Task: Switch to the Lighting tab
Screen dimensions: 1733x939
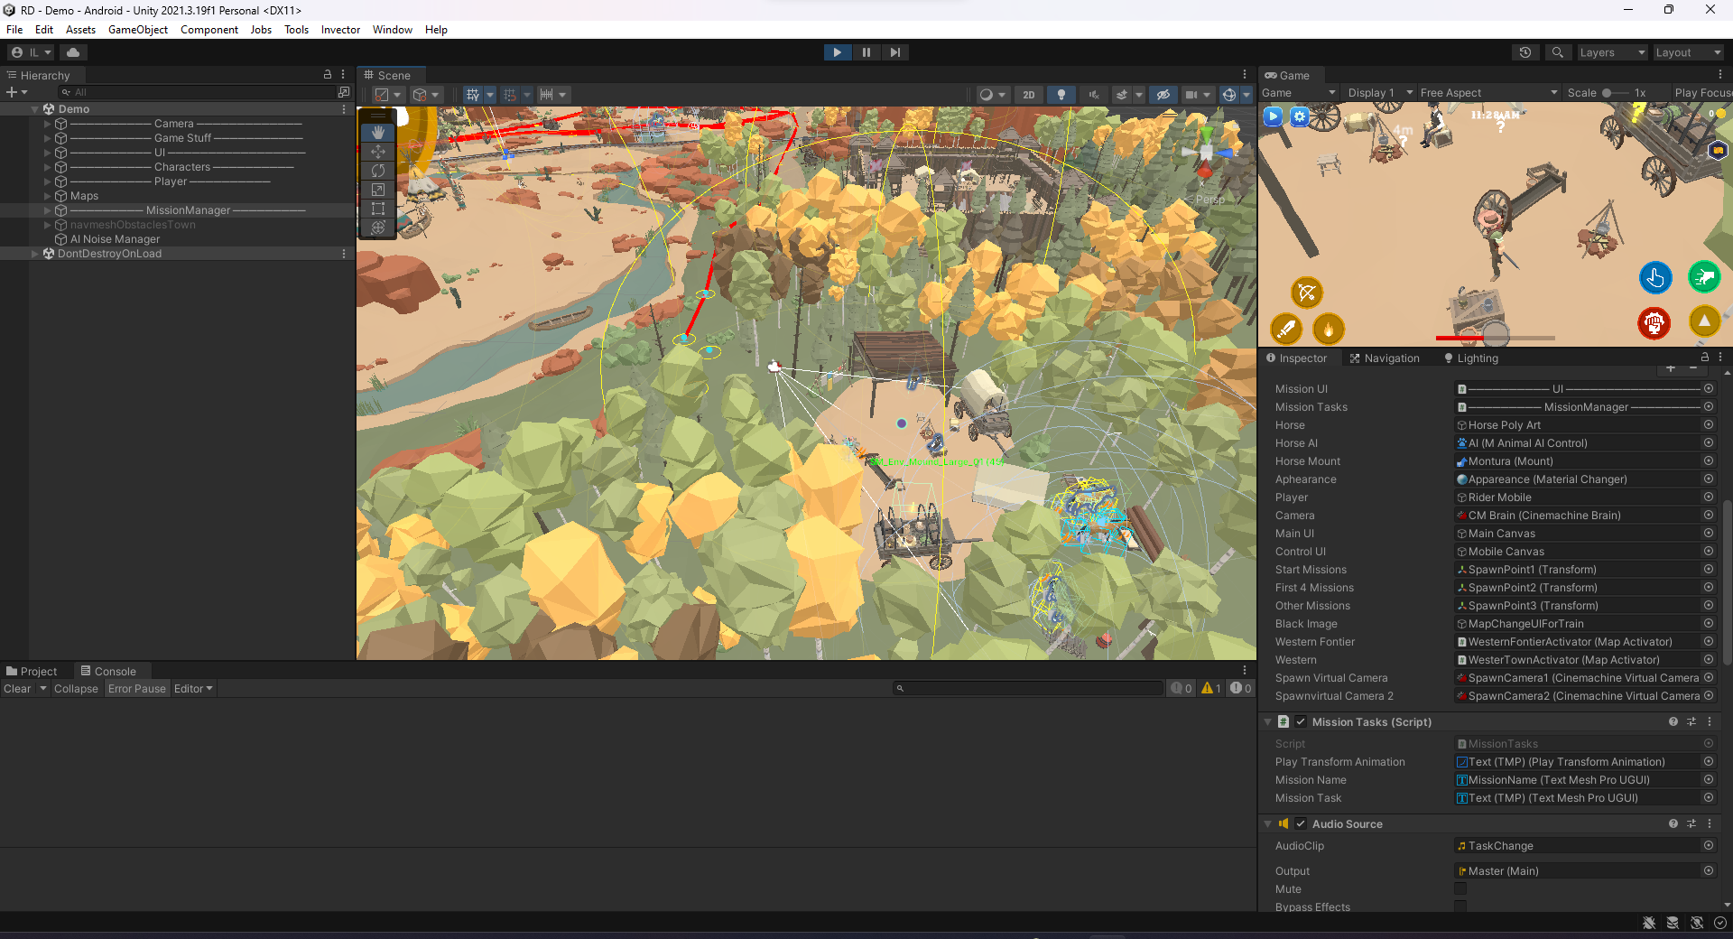Action: 1471,358
